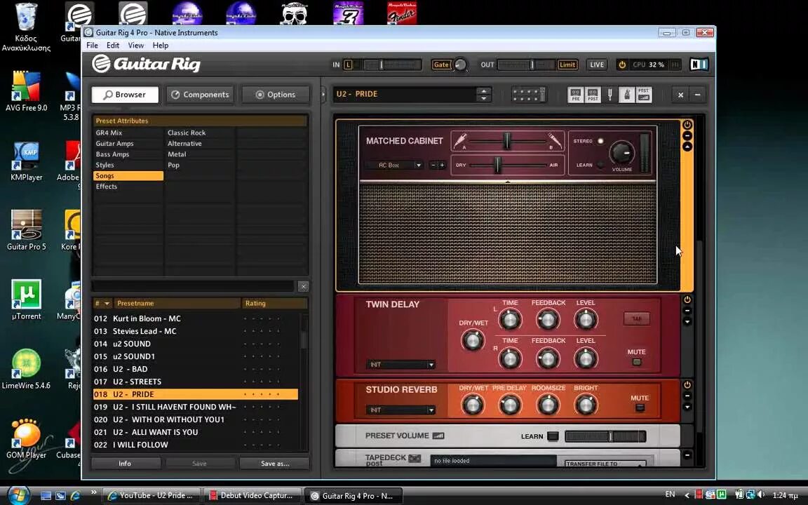This screenshot has height=505, width=808.
Task: Click the Guitar Rig logo
Action: pyautogui.click(x=147, y=64)
